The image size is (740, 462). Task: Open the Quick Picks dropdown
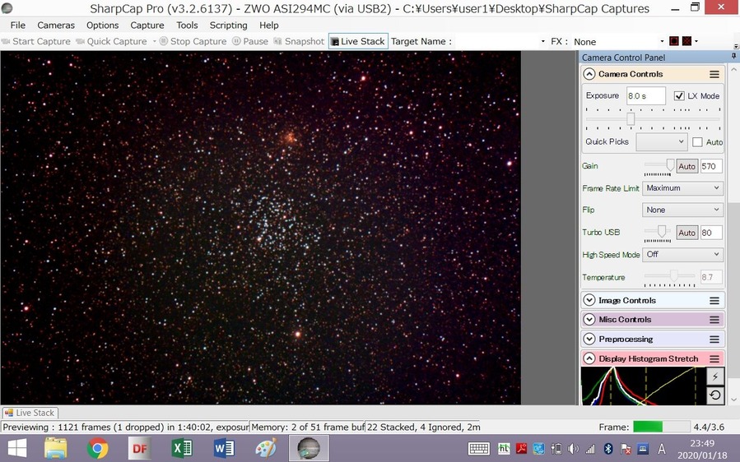pyautogui.click(x=661, y=142)
